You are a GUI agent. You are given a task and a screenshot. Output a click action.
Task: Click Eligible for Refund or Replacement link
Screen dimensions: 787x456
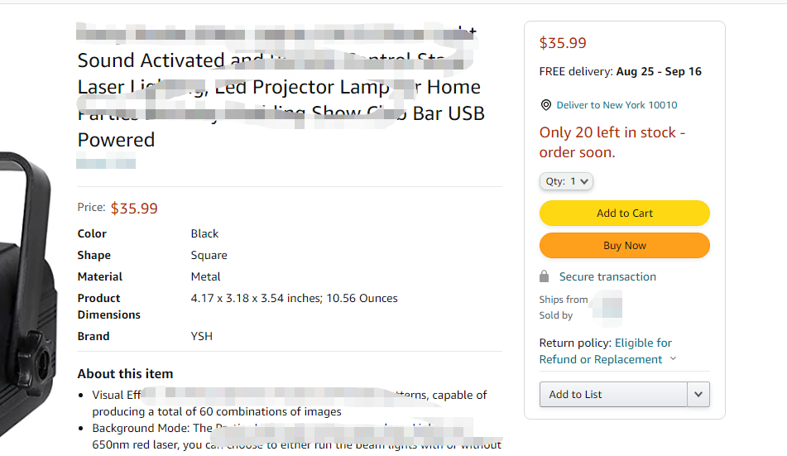[606, 351]
